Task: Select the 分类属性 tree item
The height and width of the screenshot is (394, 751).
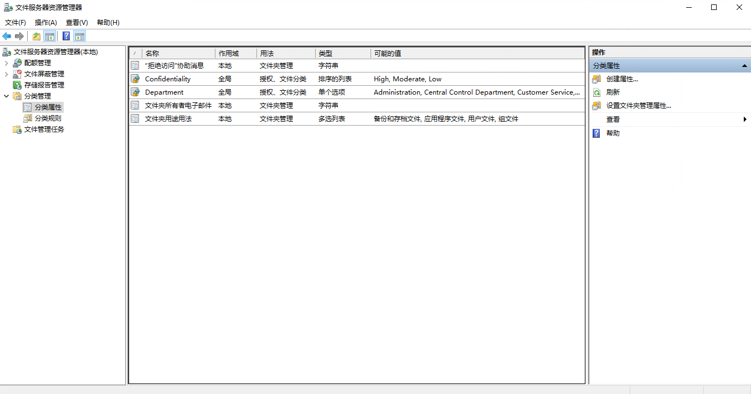Action: pos(48,107)
